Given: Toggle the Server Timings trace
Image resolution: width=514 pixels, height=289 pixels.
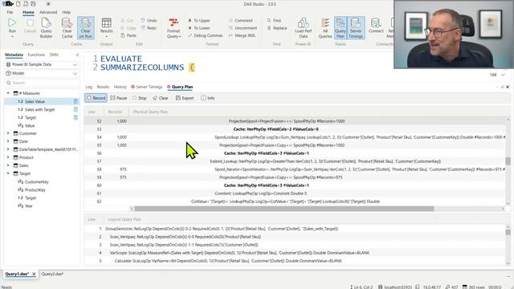Looking at the screenshot, I should tap(356, 27).
